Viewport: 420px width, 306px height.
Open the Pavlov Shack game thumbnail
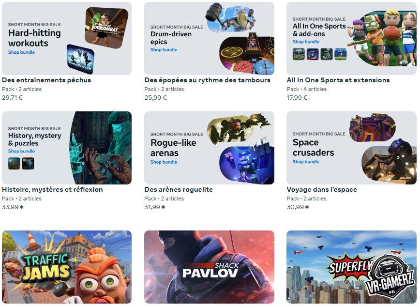click(209, 267)
